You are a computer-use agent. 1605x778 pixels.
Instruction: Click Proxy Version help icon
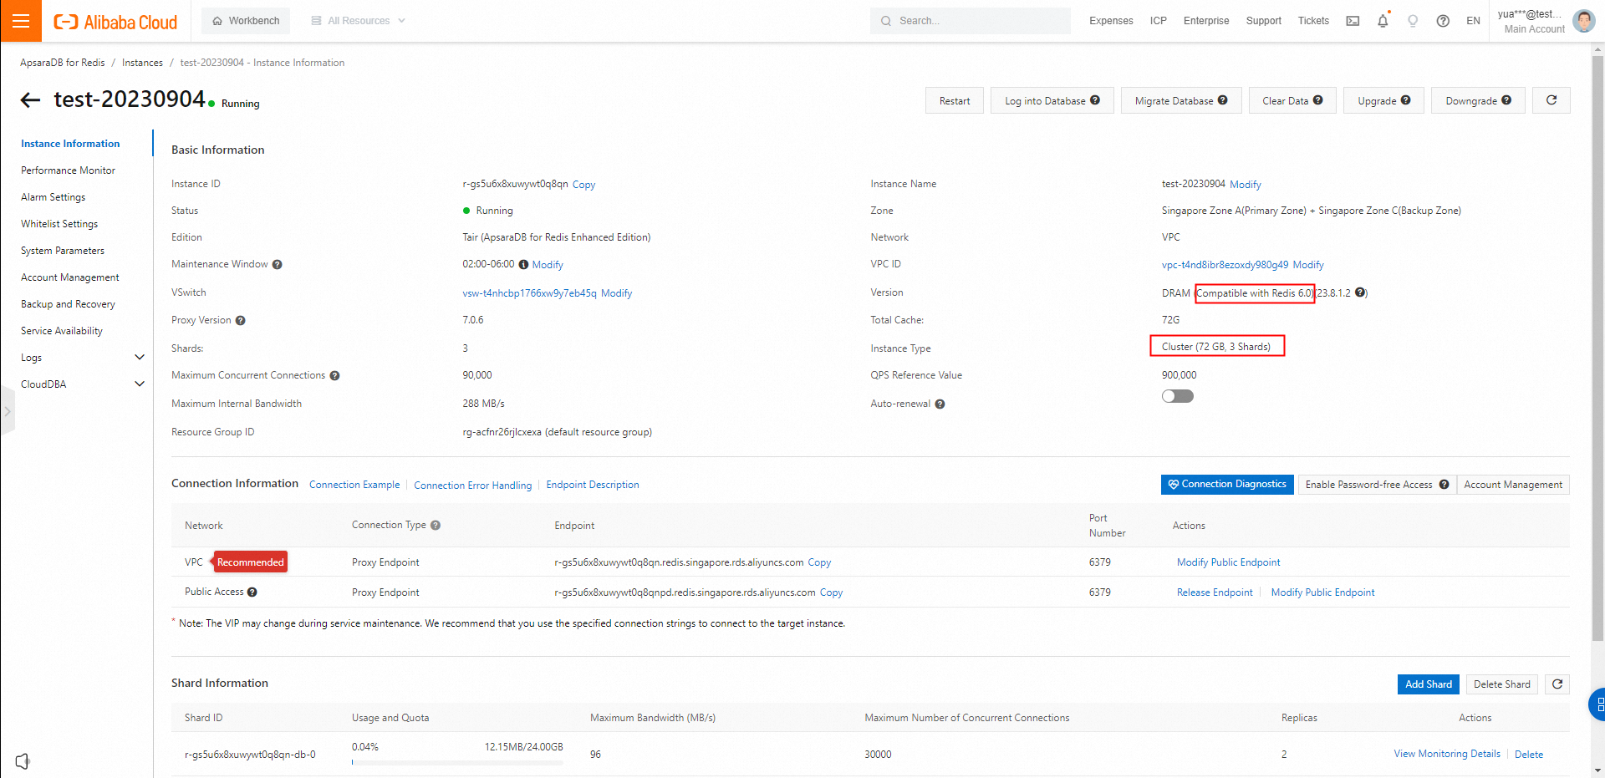[x=240, y=321]
